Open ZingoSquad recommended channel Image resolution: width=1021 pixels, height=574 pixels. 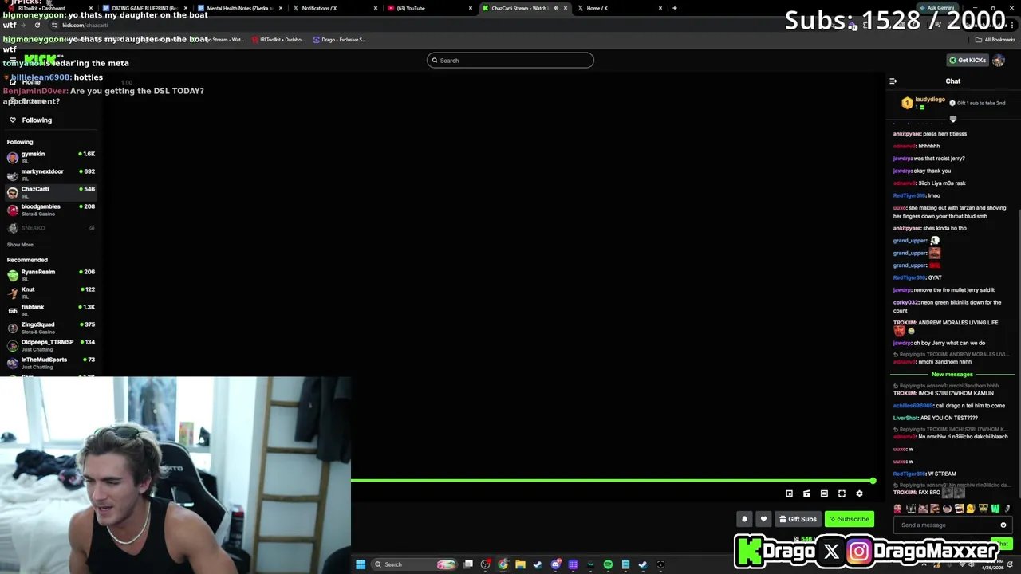51,328
